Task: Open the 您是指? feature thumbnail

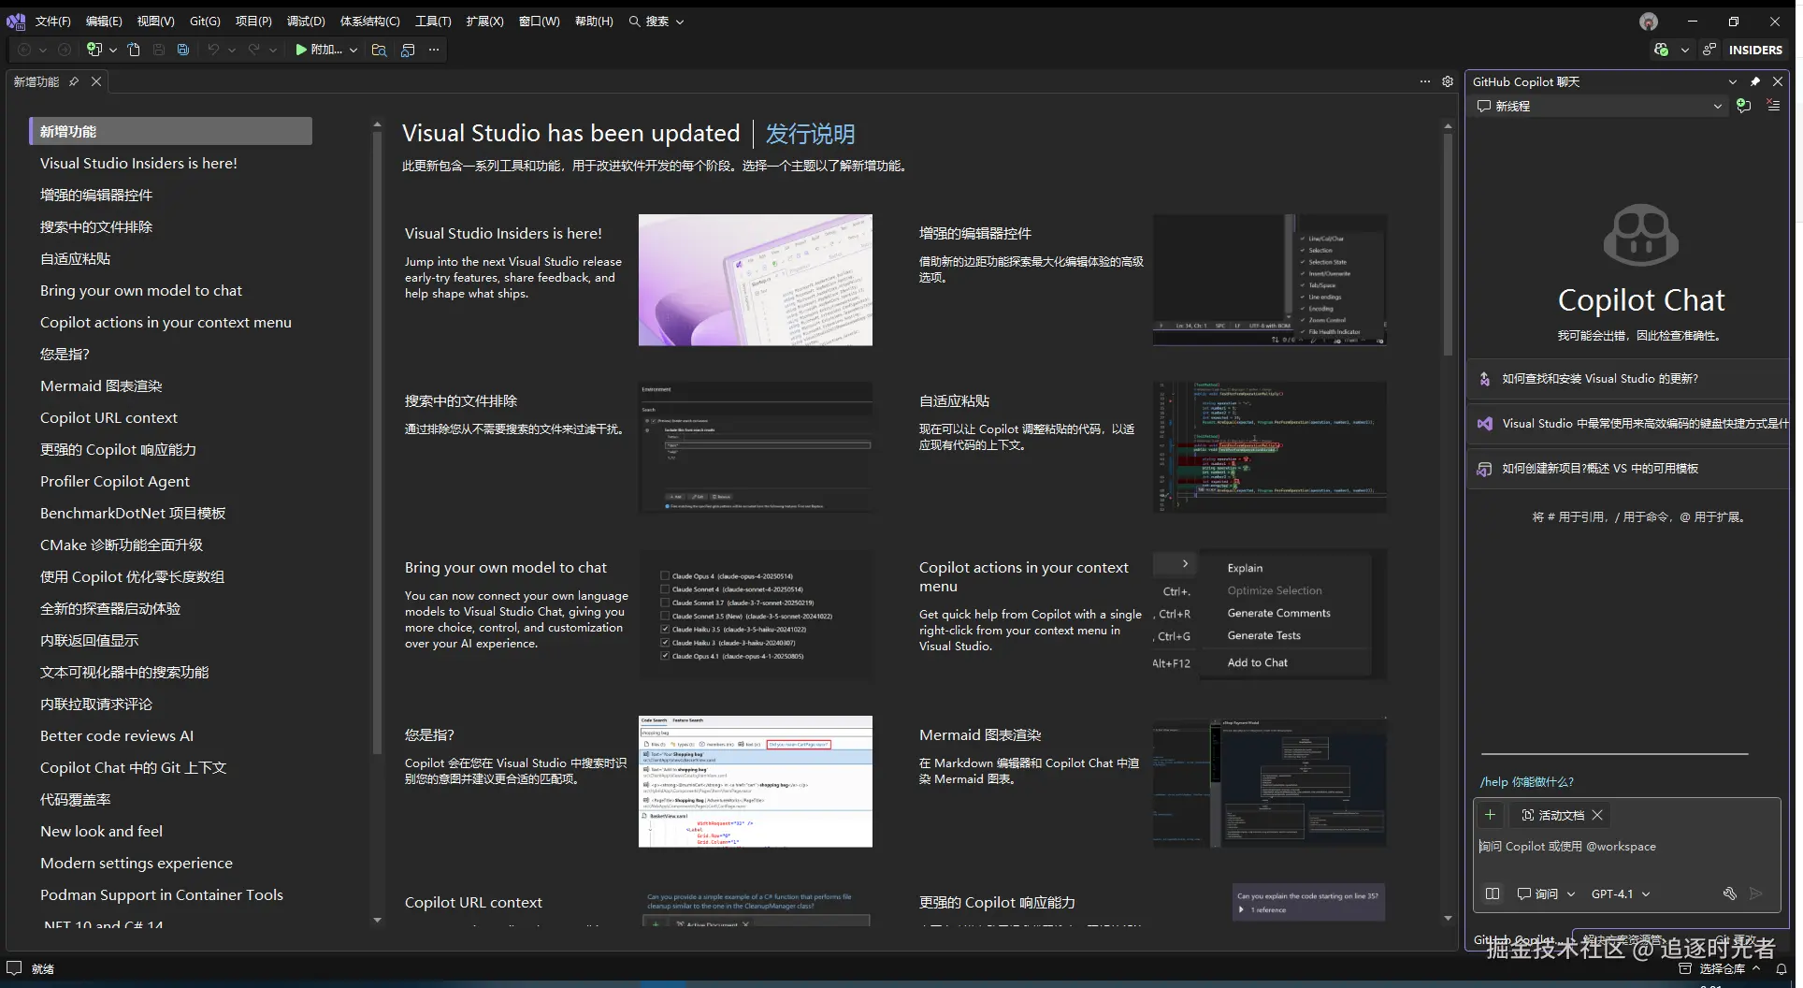Action: click(756, 781)
